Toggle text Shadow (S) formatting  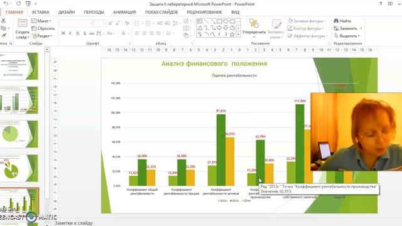(85, 33)
